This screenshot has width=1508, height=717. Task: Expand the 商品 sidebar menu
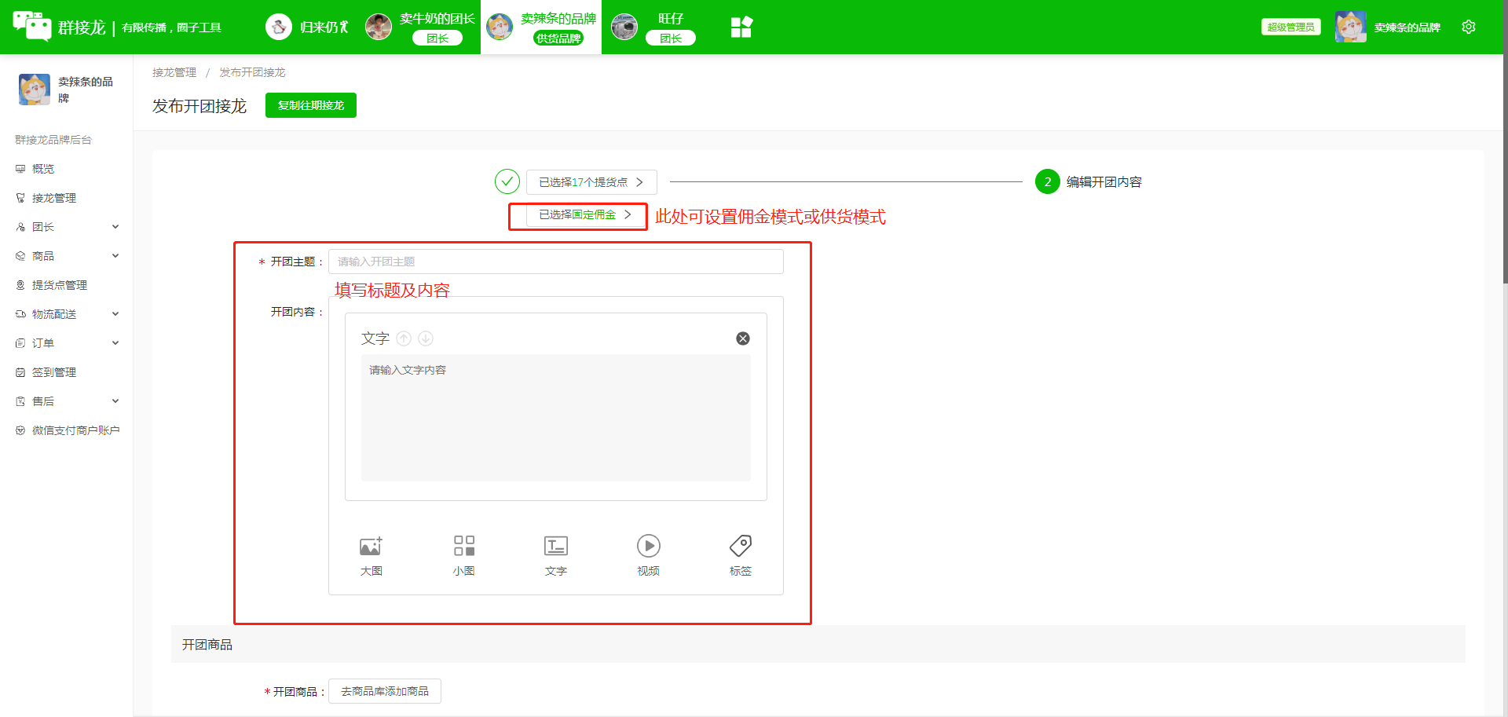[x=66, y=256]
